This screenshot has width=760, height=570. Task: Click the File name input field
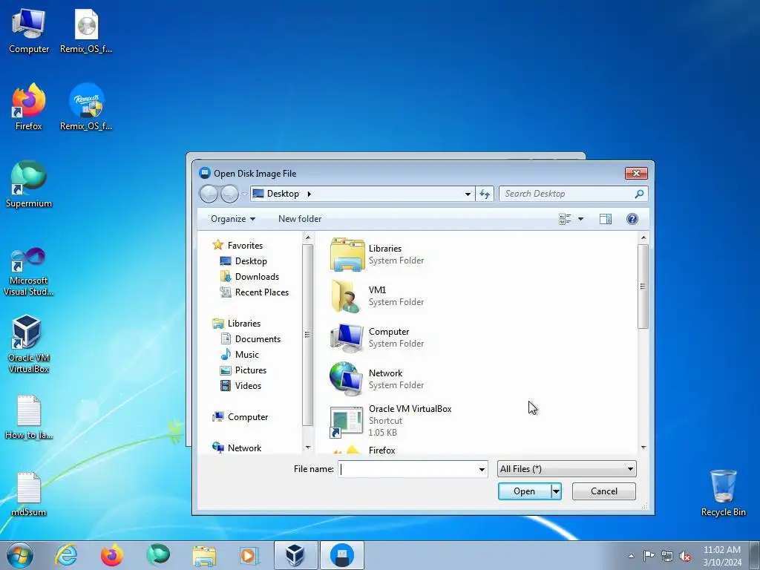(407, 469)
